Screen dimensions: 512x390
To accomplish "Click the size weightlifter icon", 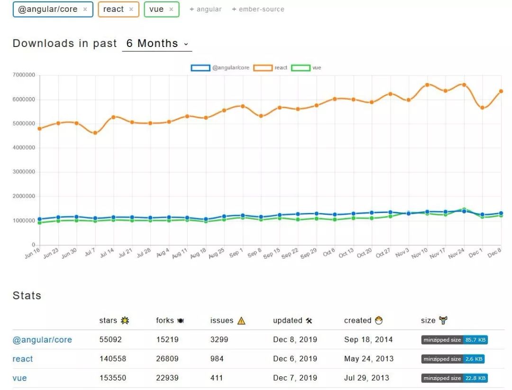I will pyautogui.click(x=443, y=320).
